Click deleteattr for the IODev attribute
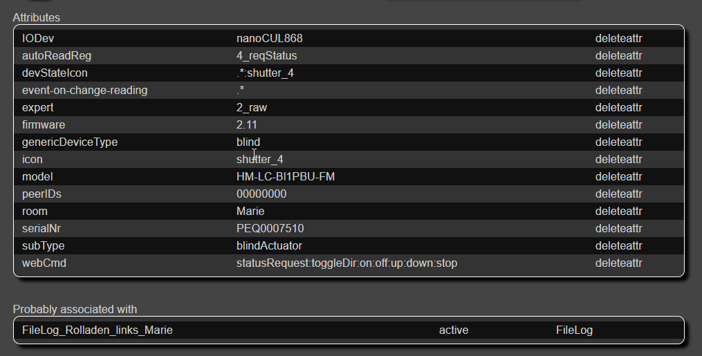This screenshot has height=356, width=702. (619, 39)
